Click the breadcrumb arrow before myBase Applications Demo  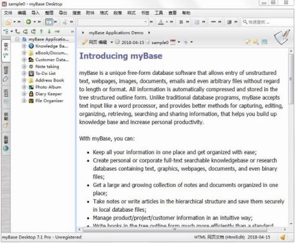click(x=83, y=32)
